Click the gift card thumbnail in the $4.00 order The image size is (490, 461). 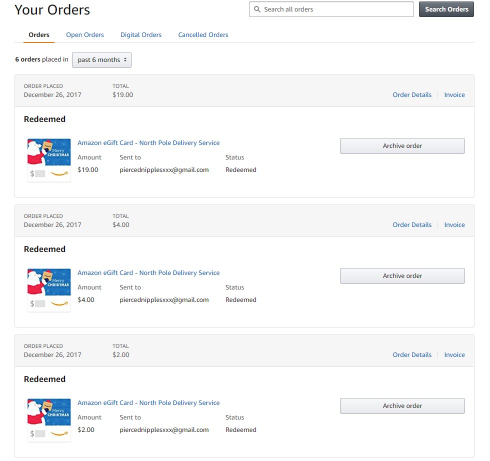[49, 290]
